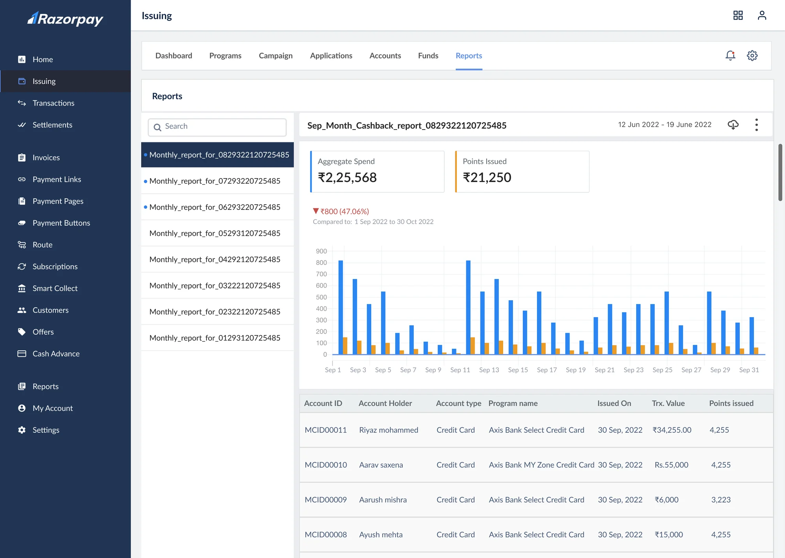Open the user profile icon in header

point(762,15)
